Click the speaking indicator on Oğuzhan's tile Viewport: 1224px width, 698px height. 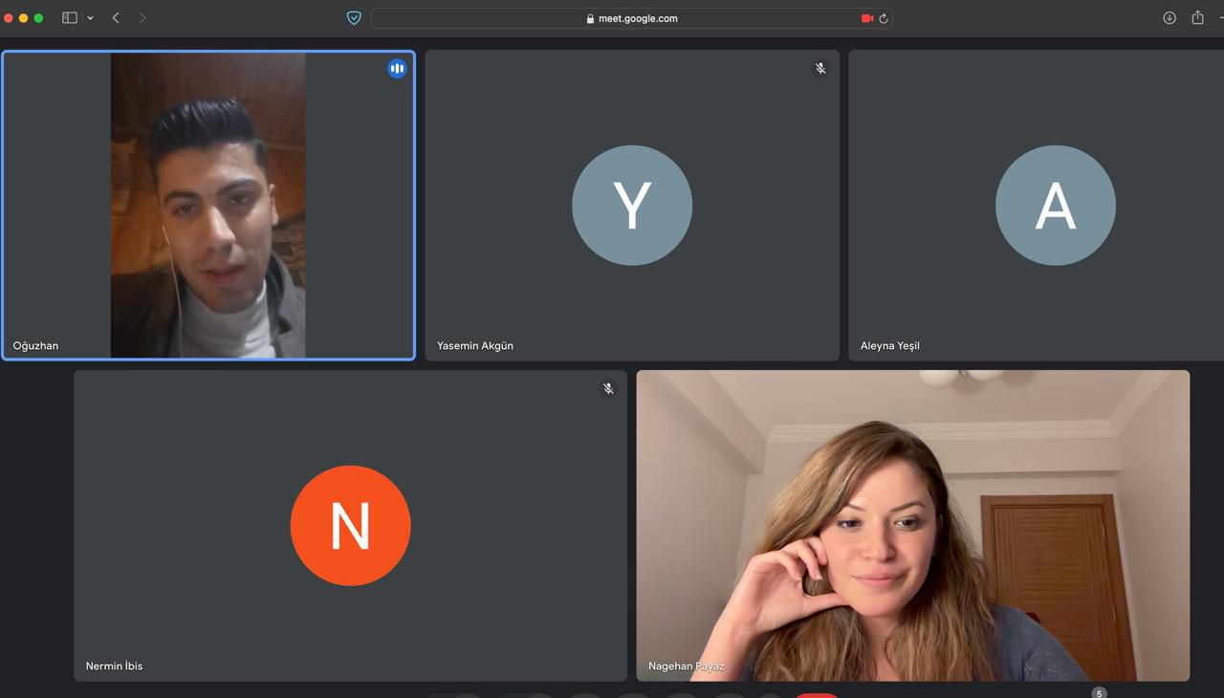[x=397, y=69]
